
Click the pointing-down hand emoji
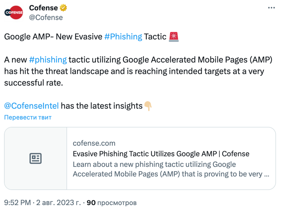(148, 106)
